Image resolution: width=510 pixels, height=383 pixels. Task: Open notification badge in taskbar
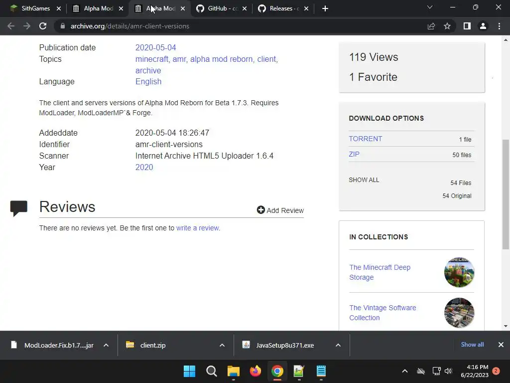(496, 371)
